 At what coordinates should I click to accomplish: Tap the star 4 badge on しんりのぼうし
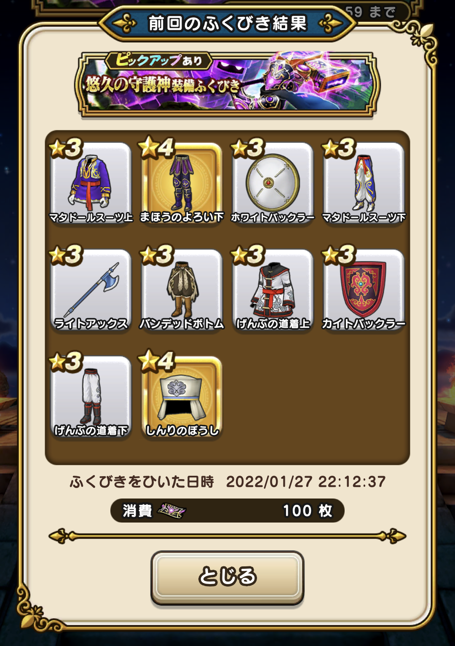pyautogui.click(x=157, y=361)
